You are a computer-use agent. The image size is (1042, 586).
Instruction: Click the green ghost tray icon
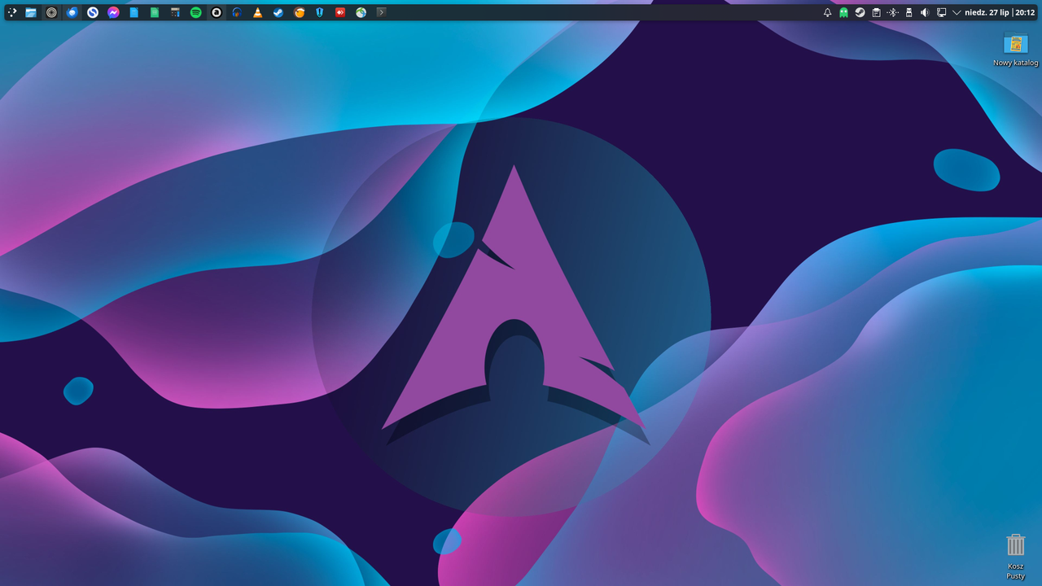[843, 12]
